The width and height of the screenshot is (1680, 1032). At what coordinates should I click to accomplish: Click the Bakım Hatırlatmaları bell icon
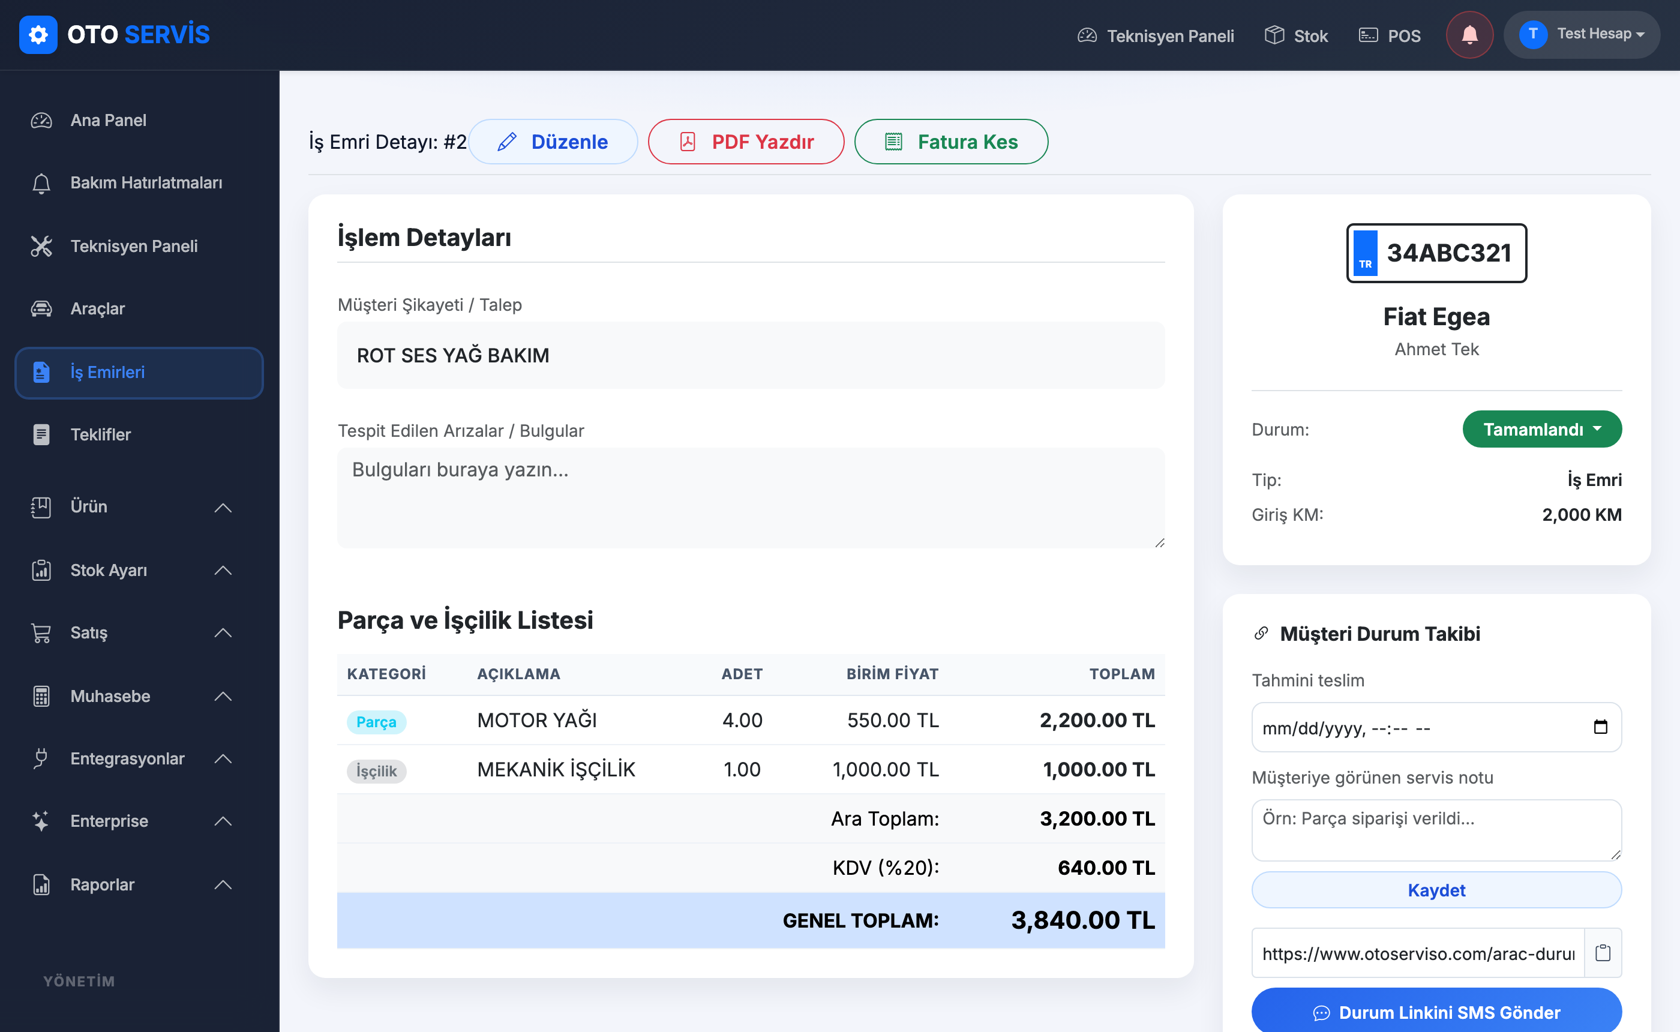pos(41,183)
